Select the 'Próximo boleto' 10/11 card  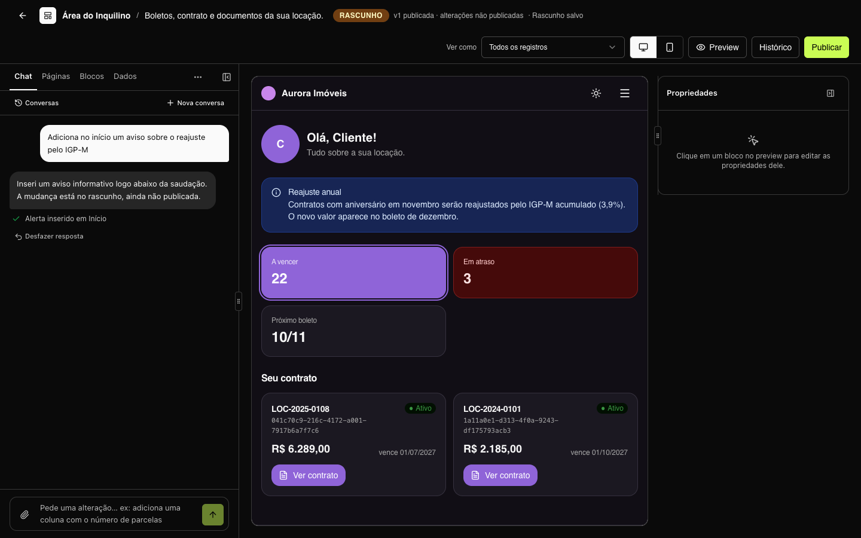[x=353, y=331]
